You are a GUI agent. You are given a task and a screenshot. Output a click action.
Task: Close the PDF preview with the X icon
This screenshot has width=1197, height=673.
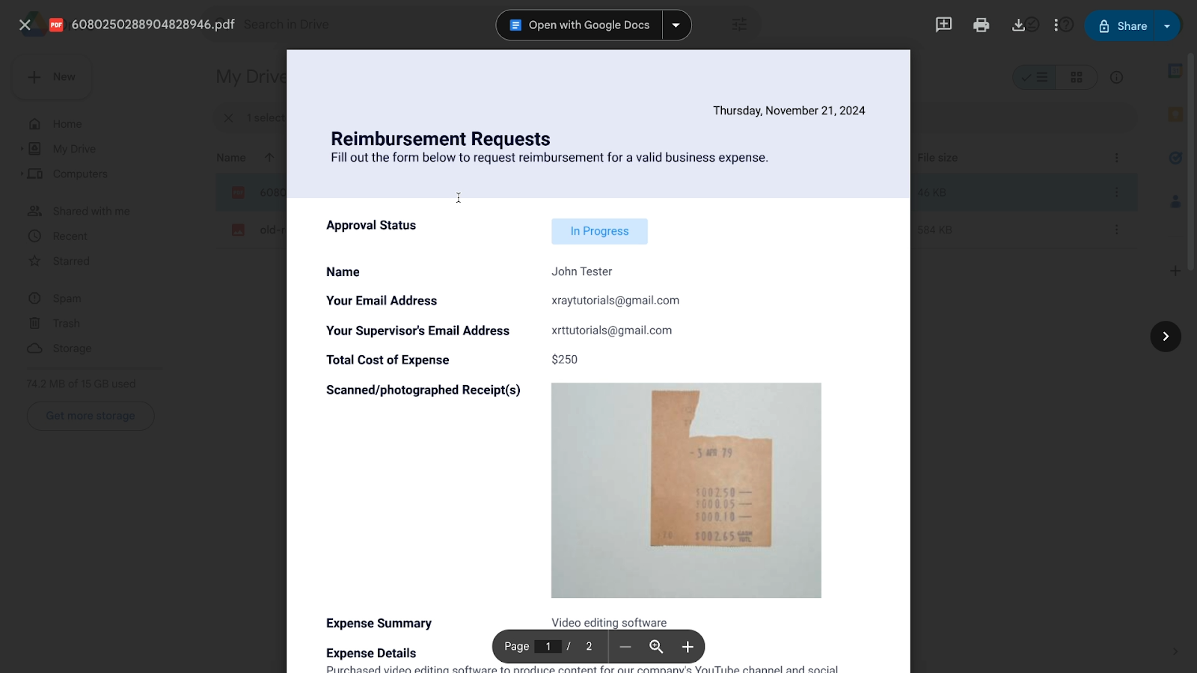point(25,25)
